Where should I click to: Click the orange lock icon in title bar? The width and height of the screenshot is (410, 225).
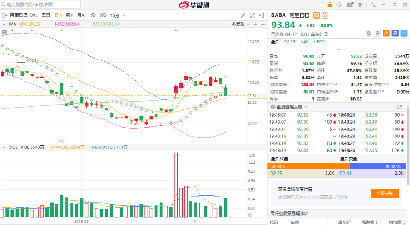[x=330, y=5]
